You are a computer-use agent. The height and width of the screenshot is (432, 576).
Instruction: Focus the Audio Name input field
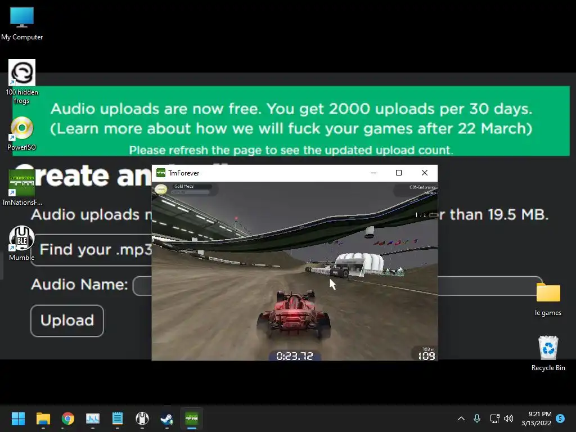pyautogui.click(x=337, y=285)
